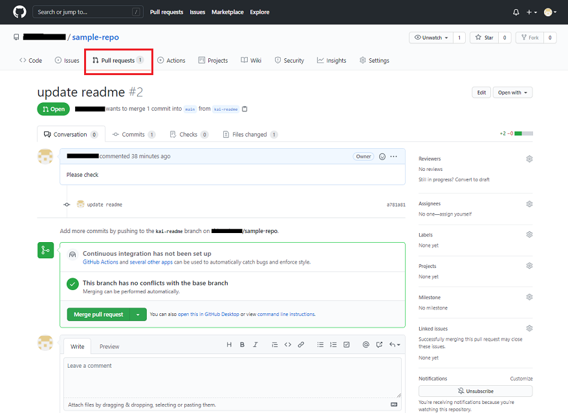Open command line instructions link

[286, 315]
